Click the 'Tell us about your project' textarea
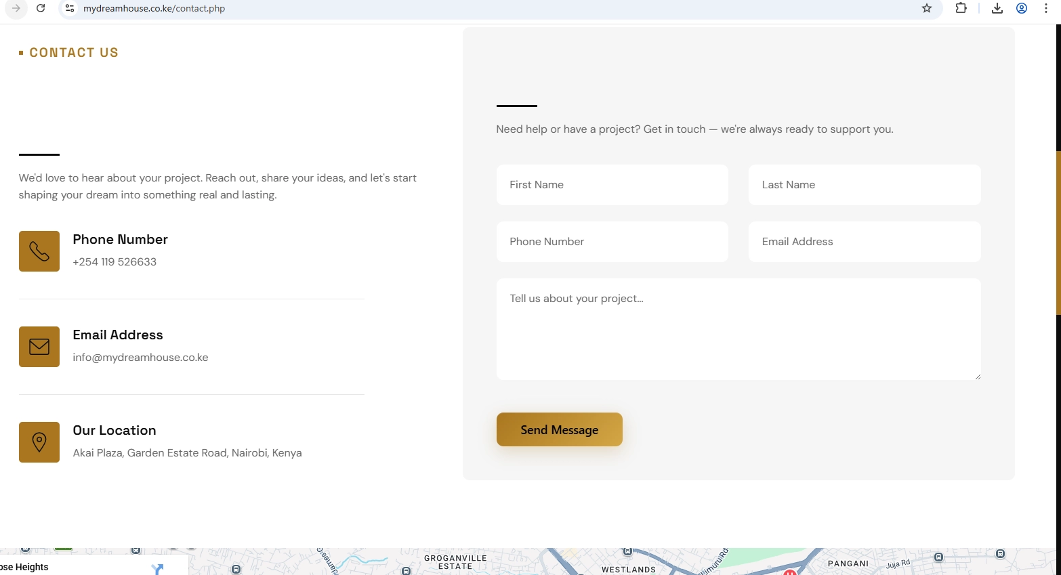The image size is (1061, 575). coord(738,329)
